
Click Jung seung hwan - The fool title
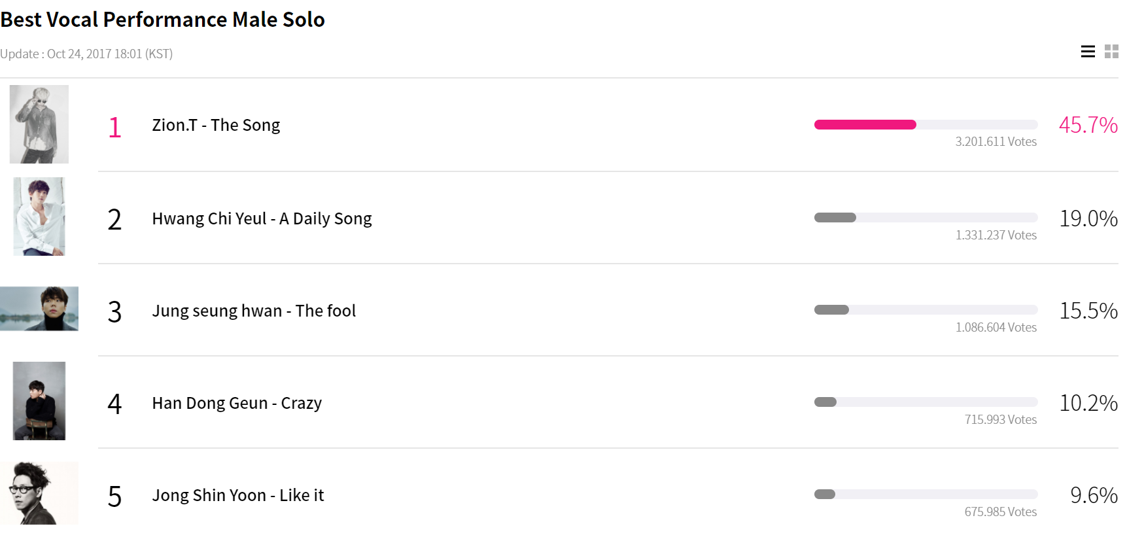point(254,311)
